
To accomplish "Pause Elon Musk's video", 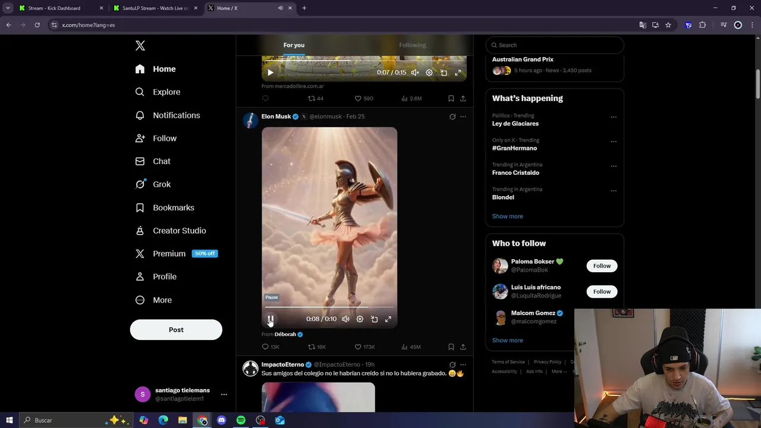I will (x=271, y=320).
